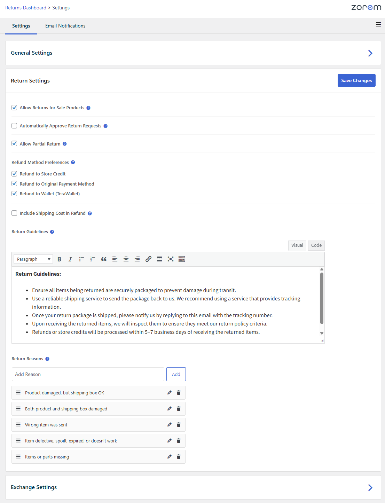Click the Add Reason input field
Screen dimensions: 385x503
click(x=88, y=374)
